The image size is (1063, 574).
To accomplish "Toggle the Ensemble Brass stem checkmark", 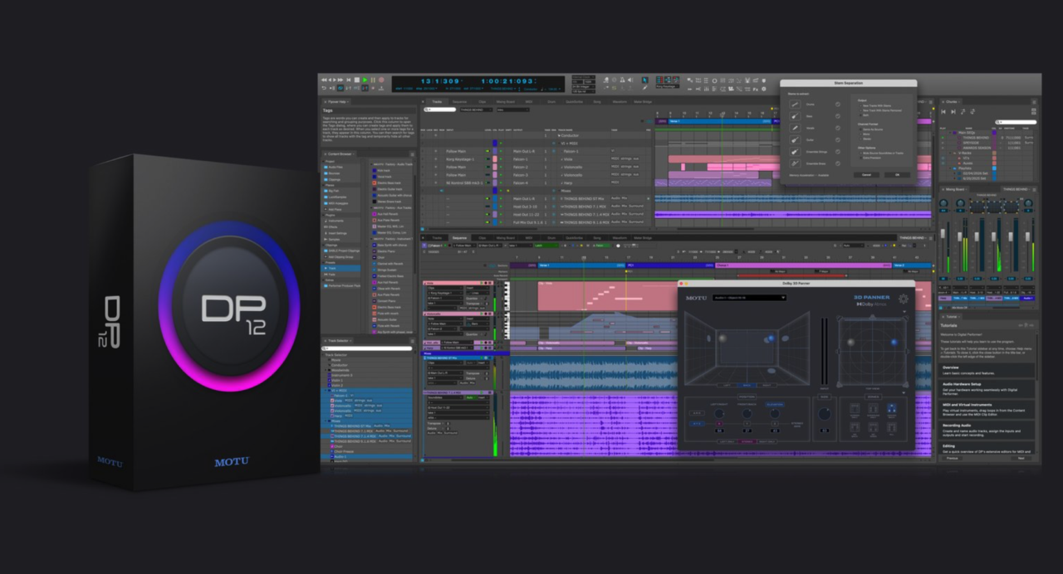I will tap(838, 163).
